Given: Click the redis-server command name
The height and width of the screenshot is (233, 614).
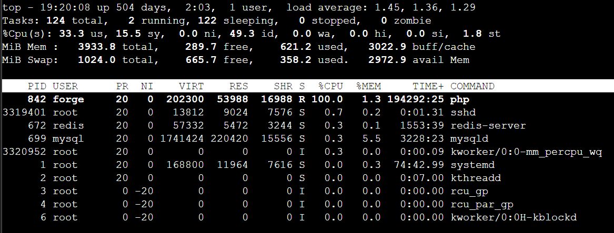Looking at the screenshot, I should [x=488, y=125].
